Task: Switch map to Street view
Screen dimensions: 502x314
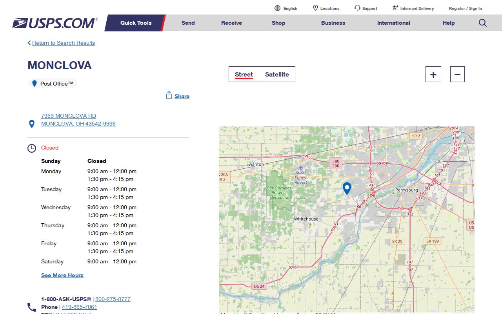Action: pos(244,74)
